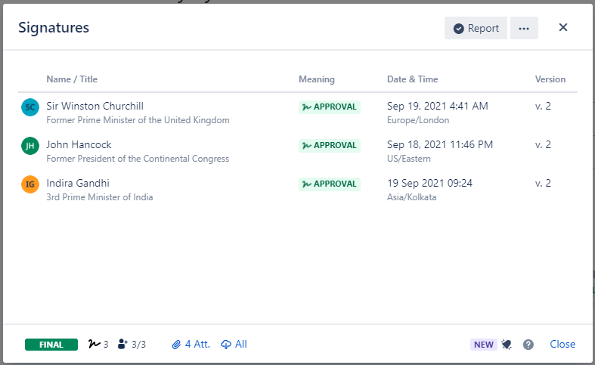The image size is (595, 365).
Task: Click the Report button
Action: click(x=476, y=28)
